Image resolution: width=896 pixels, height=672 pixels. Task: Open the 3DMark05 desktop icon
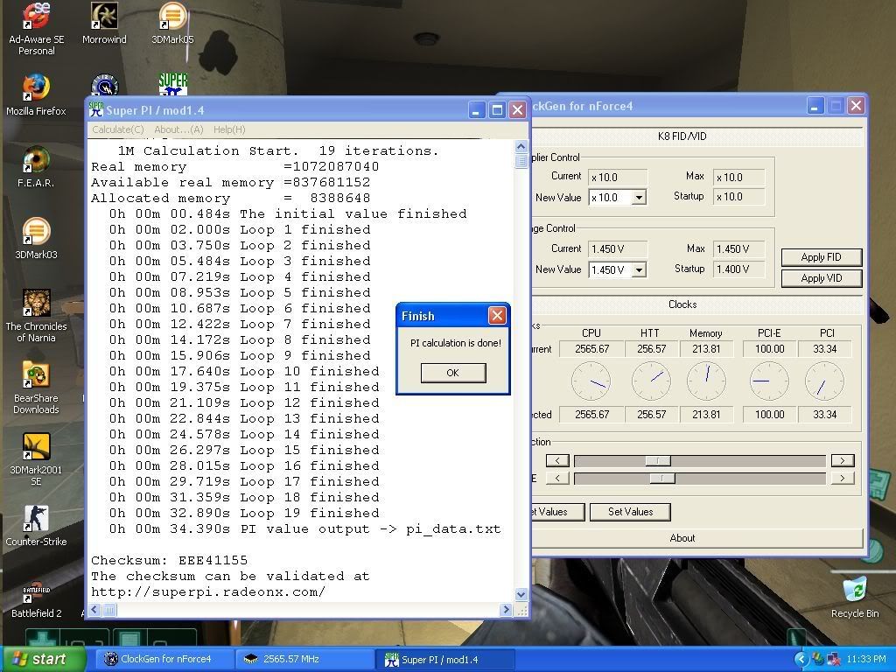[x=172, y=17]
